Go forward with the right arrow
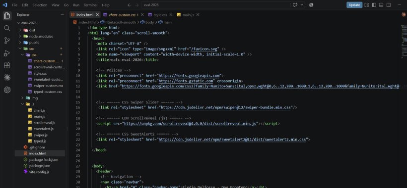The image size is (407, 188). 137,5
